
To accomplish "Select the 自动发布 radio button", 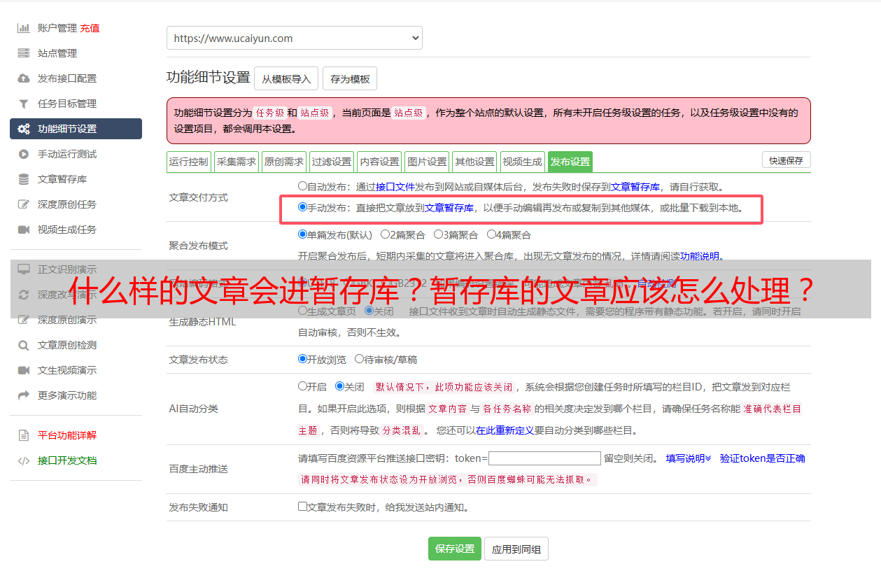I will pyautogui.click(x=302, y=186).
